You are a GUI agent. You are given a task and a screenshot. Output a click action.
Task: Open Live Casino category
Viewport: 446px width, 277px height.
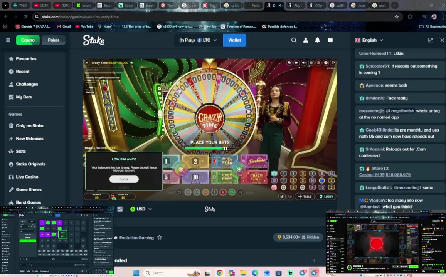coord(24,177)
